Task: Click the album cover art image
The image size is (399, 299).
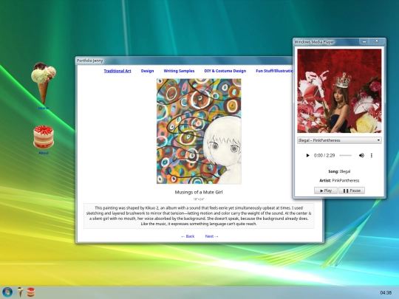Action: pyautogui.click(x=339, y=91)
